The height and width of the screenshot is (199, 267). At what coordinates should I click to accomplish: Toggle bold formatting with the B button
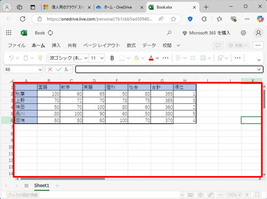coord(112,58)
